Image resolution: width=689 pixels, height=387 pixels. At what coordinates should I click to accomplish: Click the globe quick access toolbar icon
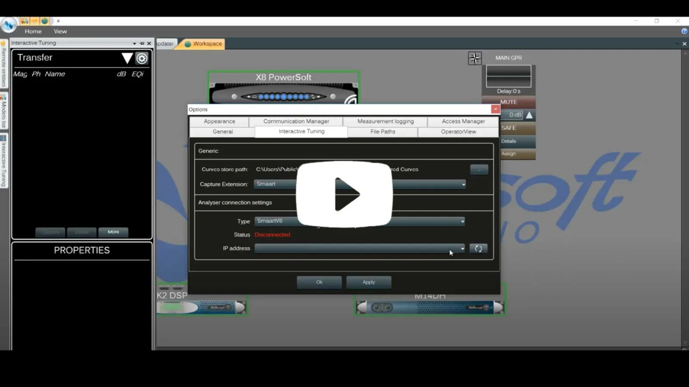[x=44, y=21]
